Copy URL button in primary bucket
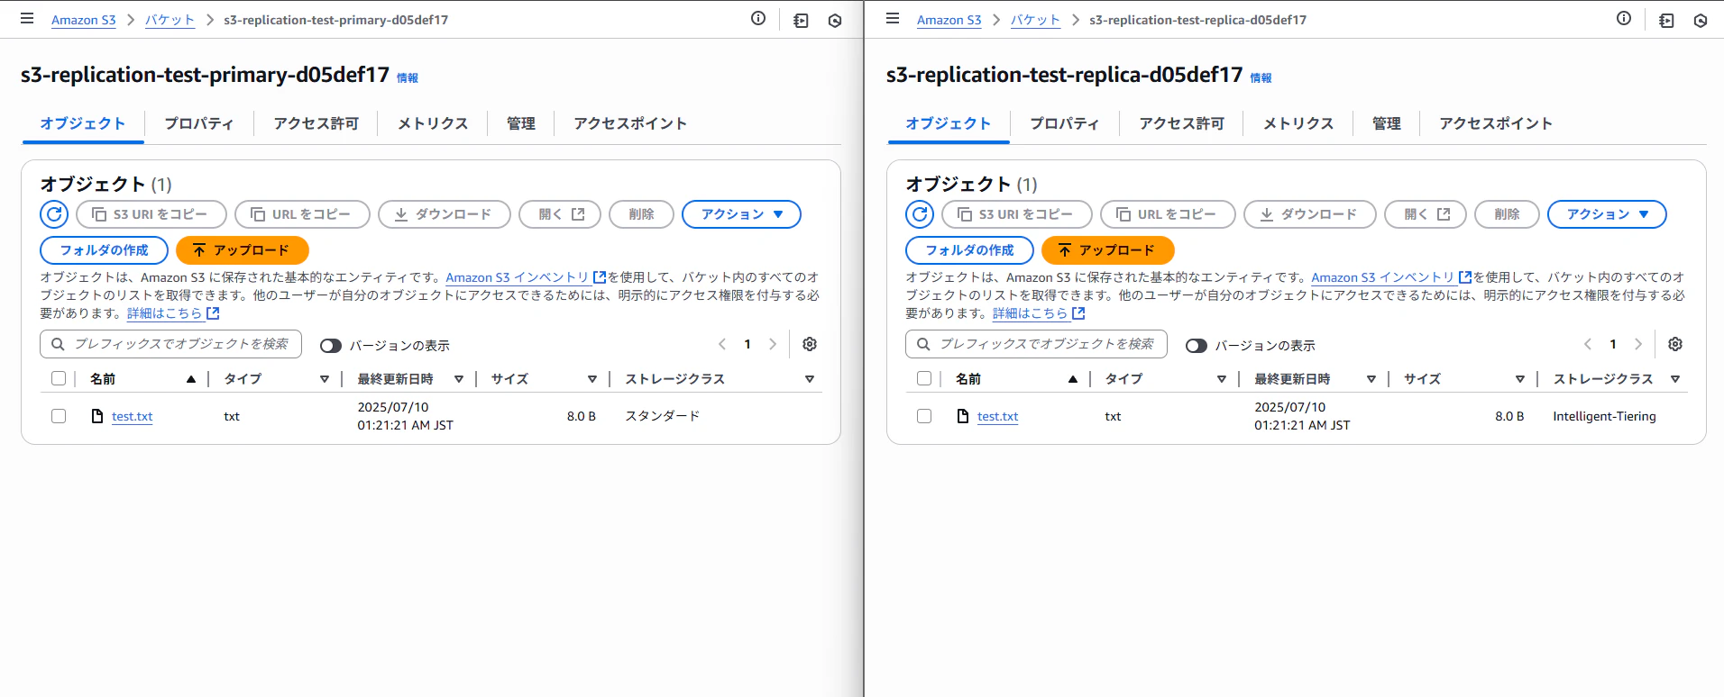 [x=302, y=214]
